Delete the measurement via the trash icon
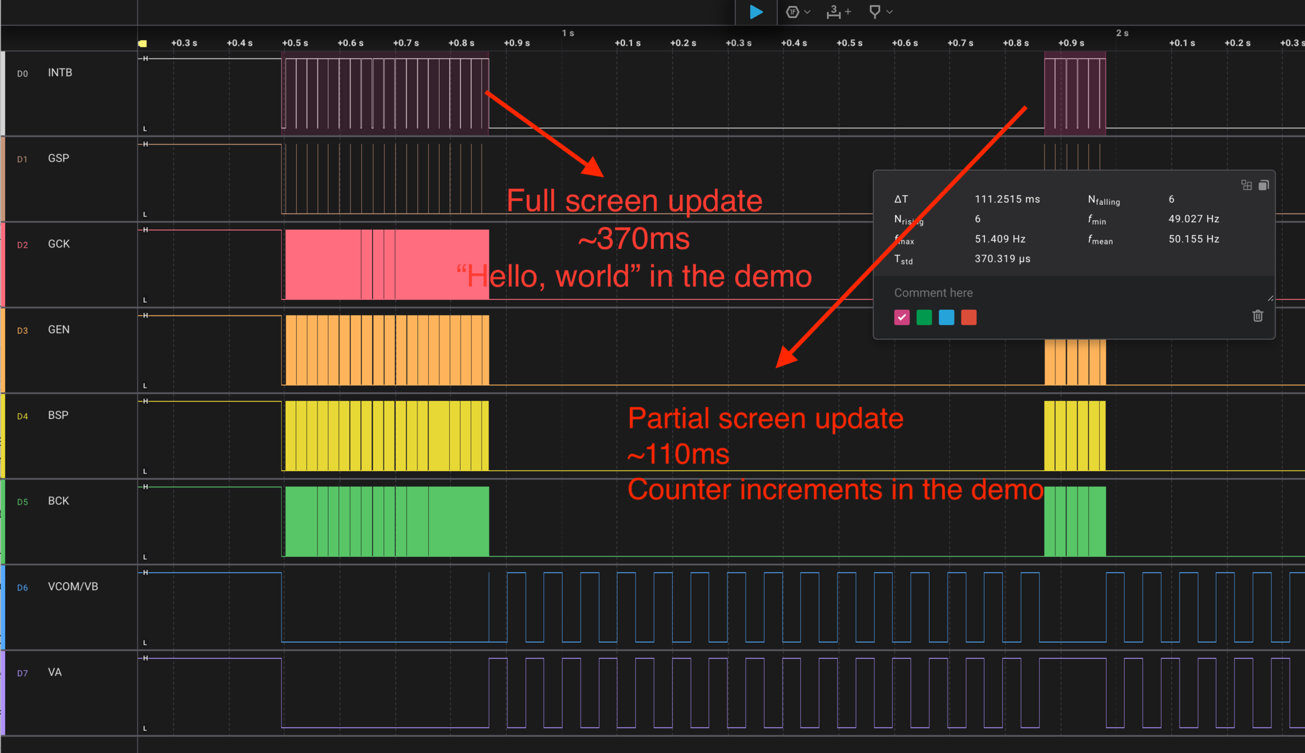 tap(1257, 316)
